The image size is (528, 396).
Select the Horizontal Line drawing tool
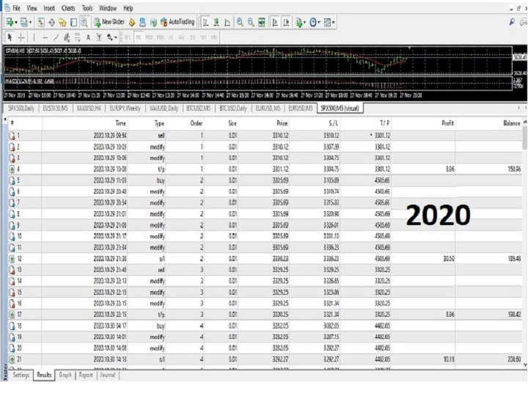click(x=45, y=37)
